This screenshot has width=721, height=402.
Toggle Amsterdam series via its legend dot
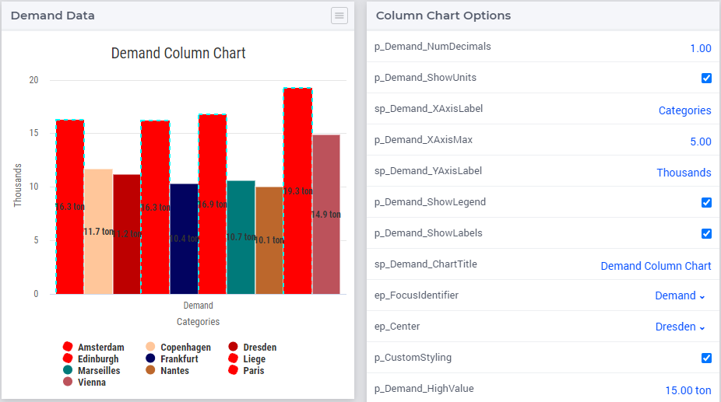(68, 347)
